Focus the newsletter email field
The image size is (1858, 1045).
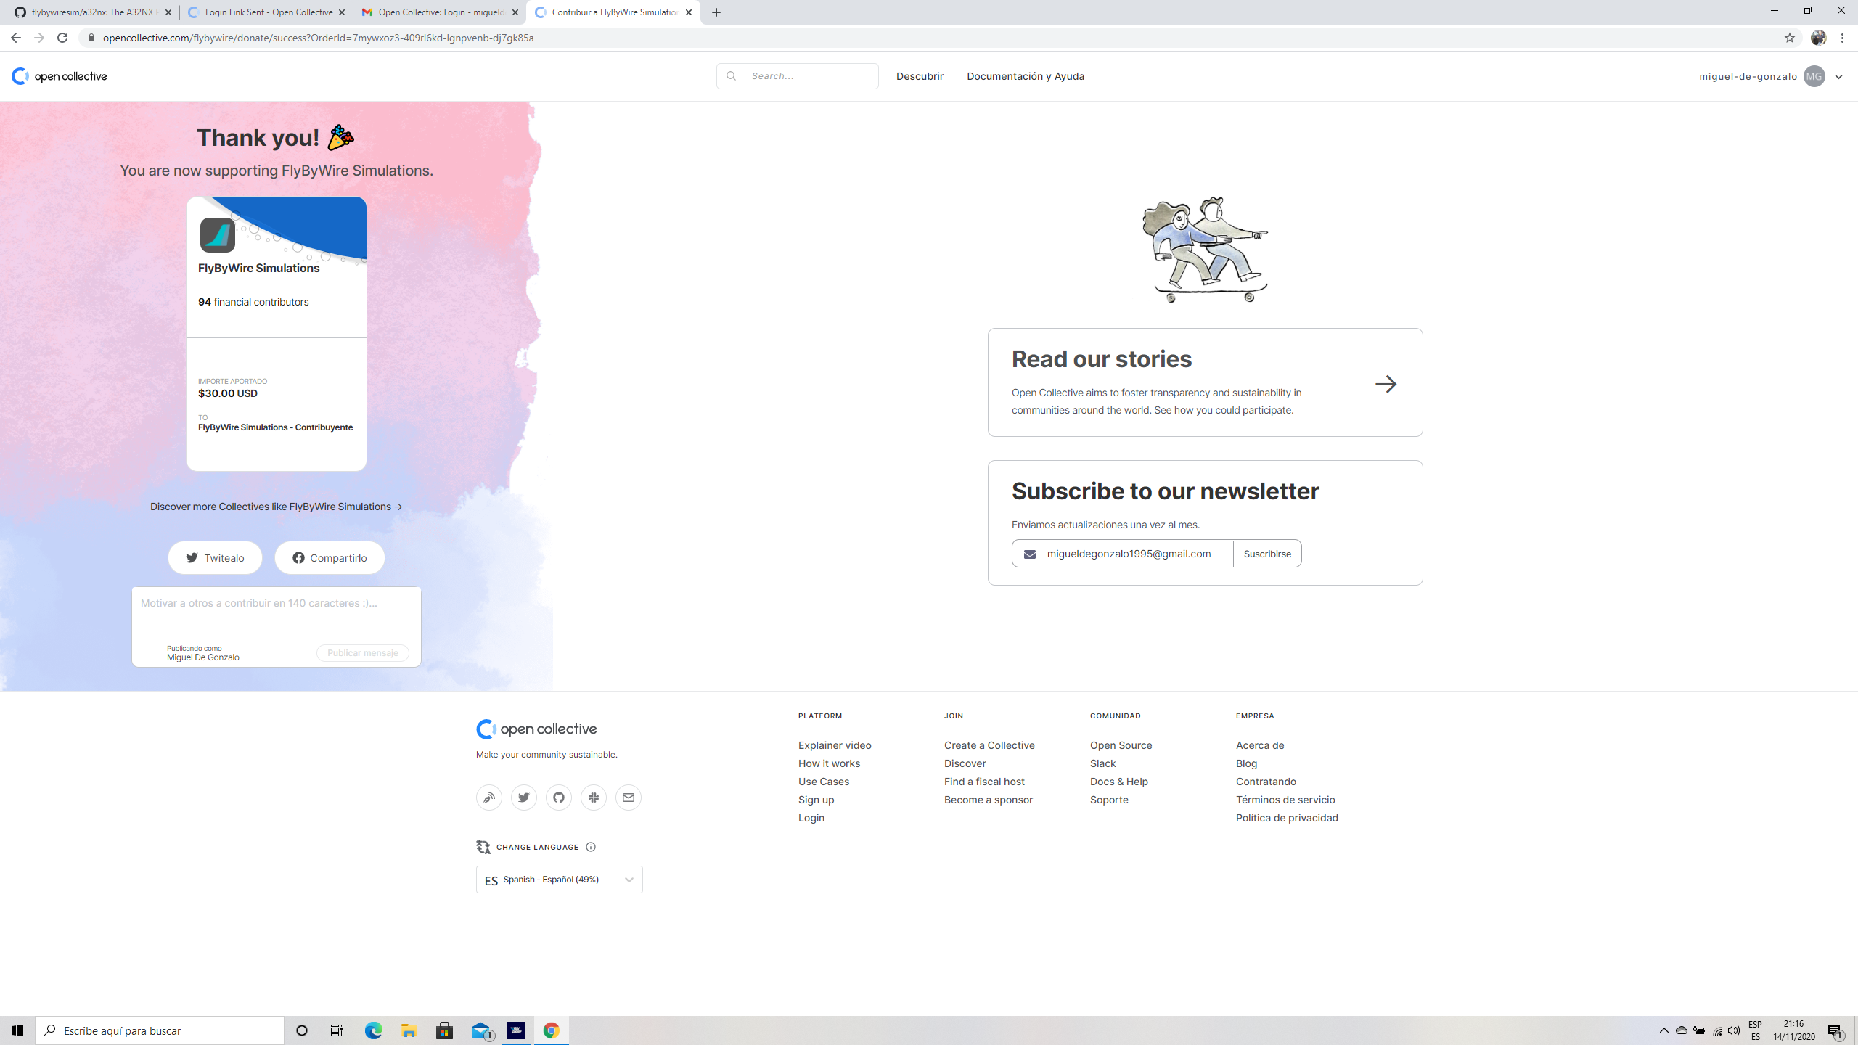click(1123, 554)
